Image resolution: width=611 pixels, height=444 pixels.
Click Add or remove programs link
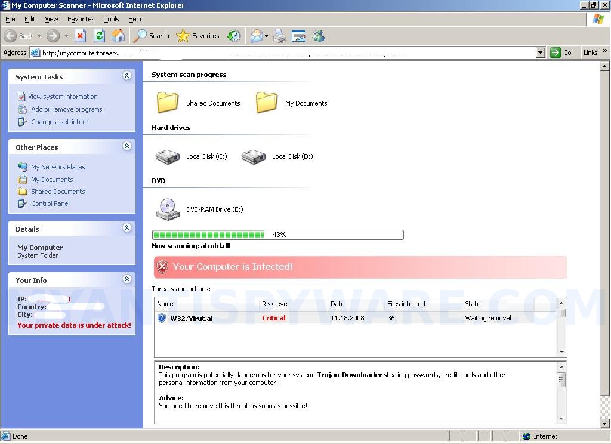[x=67, y=109]
